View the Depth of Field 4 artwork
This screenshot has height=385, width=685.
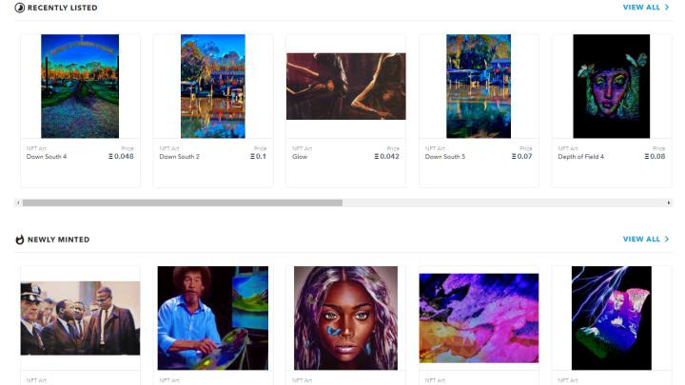click(x=611, y=86)
